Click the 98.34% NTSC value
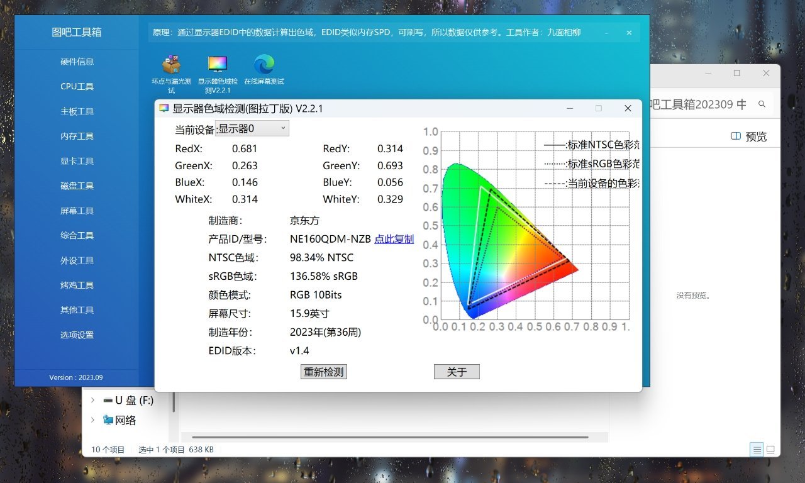This screenshot has height=483, width=805. pyautogui.click(x=321, y=258)
